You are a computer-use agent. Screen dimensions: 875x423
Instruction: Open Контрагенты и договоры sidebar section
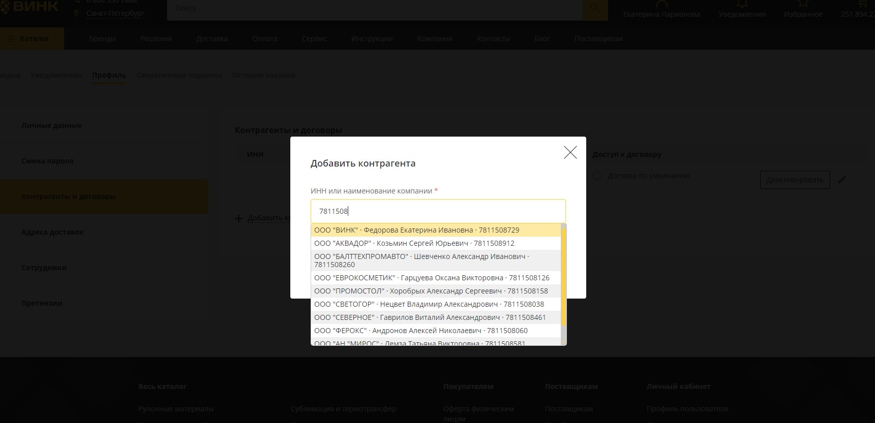(x=104, y=197)
